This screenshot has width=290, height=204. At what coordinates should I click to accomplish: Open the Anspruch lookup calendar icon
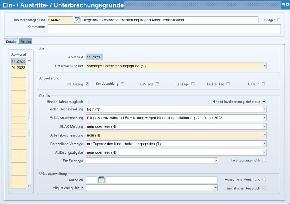[x=101, y=179]
